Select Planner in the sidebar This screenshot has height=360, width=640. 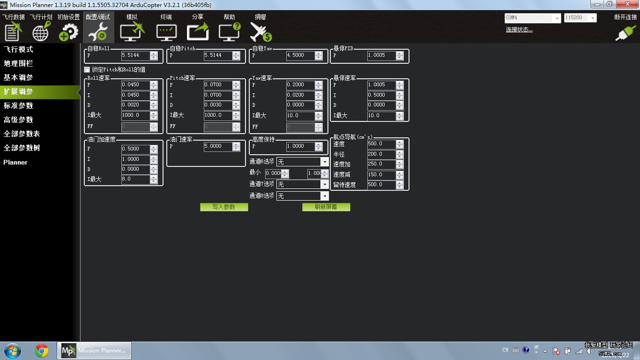pos(15,162)
